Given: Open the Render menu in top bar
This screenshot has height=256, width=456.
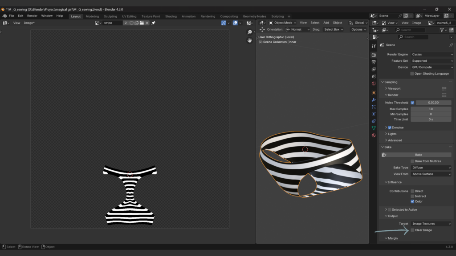Looking at the screenshot, I should click(x=32, y=16).
